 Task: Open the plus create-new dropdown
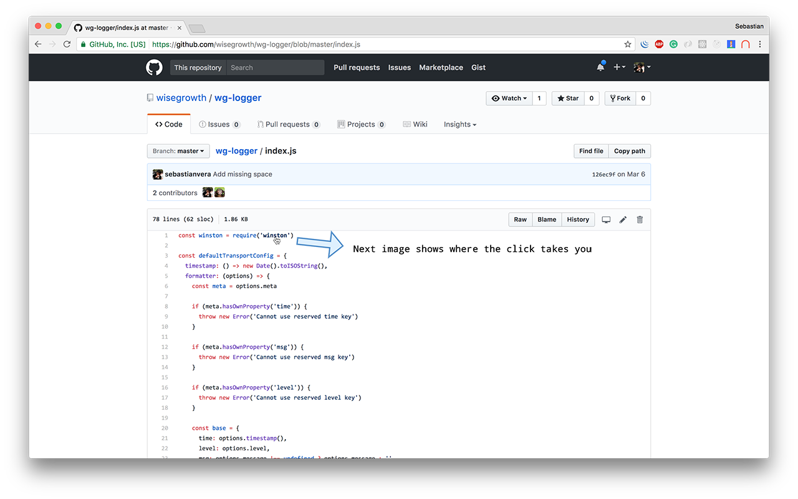click(x=619, y=67)
